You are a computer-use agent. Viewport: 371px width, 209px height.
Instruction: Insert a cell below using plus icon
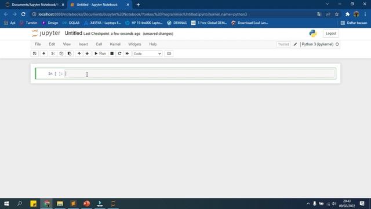44,53
